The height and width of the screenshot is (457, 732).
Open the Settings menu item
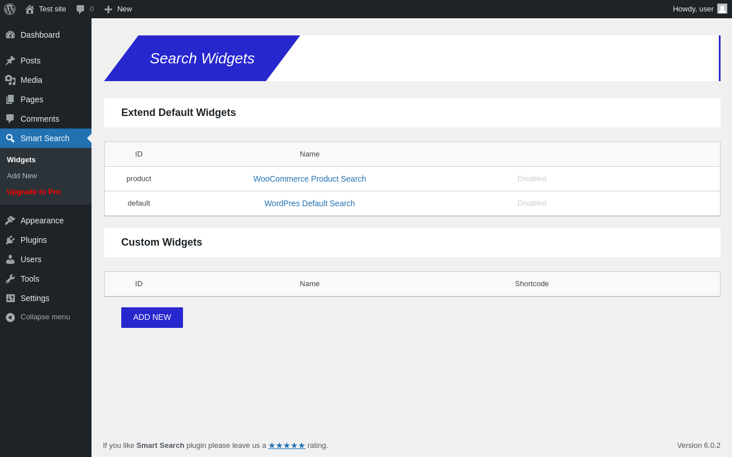coord(46,298)
